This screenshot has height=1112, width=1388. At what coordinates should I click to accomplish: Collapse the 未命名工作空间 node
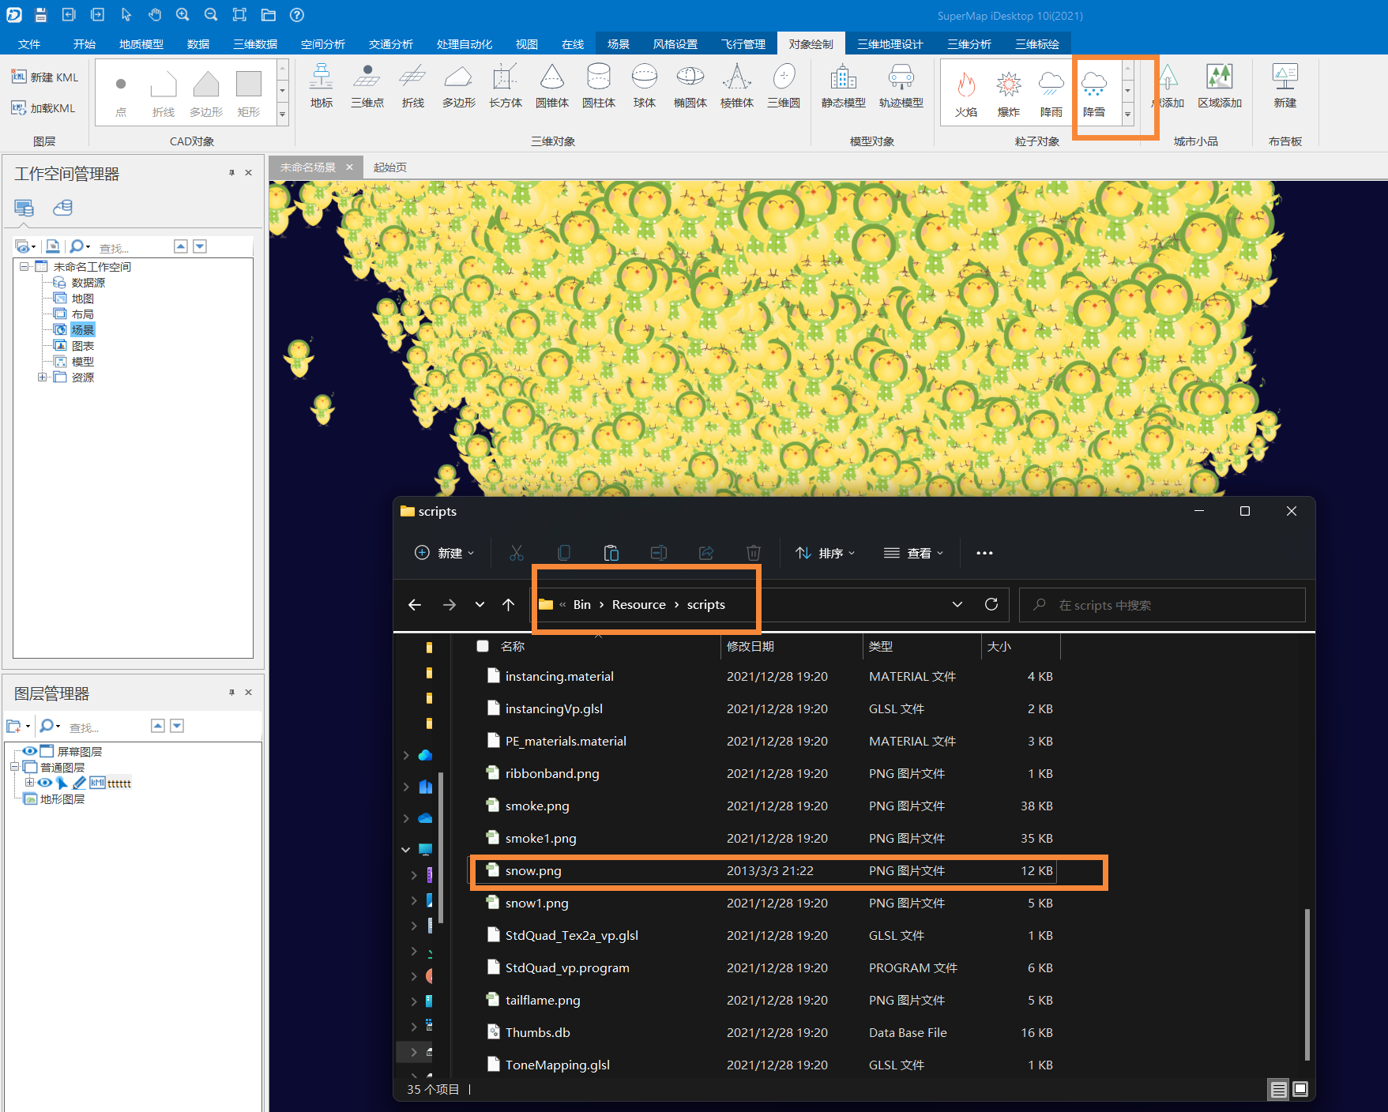point(24,266)
